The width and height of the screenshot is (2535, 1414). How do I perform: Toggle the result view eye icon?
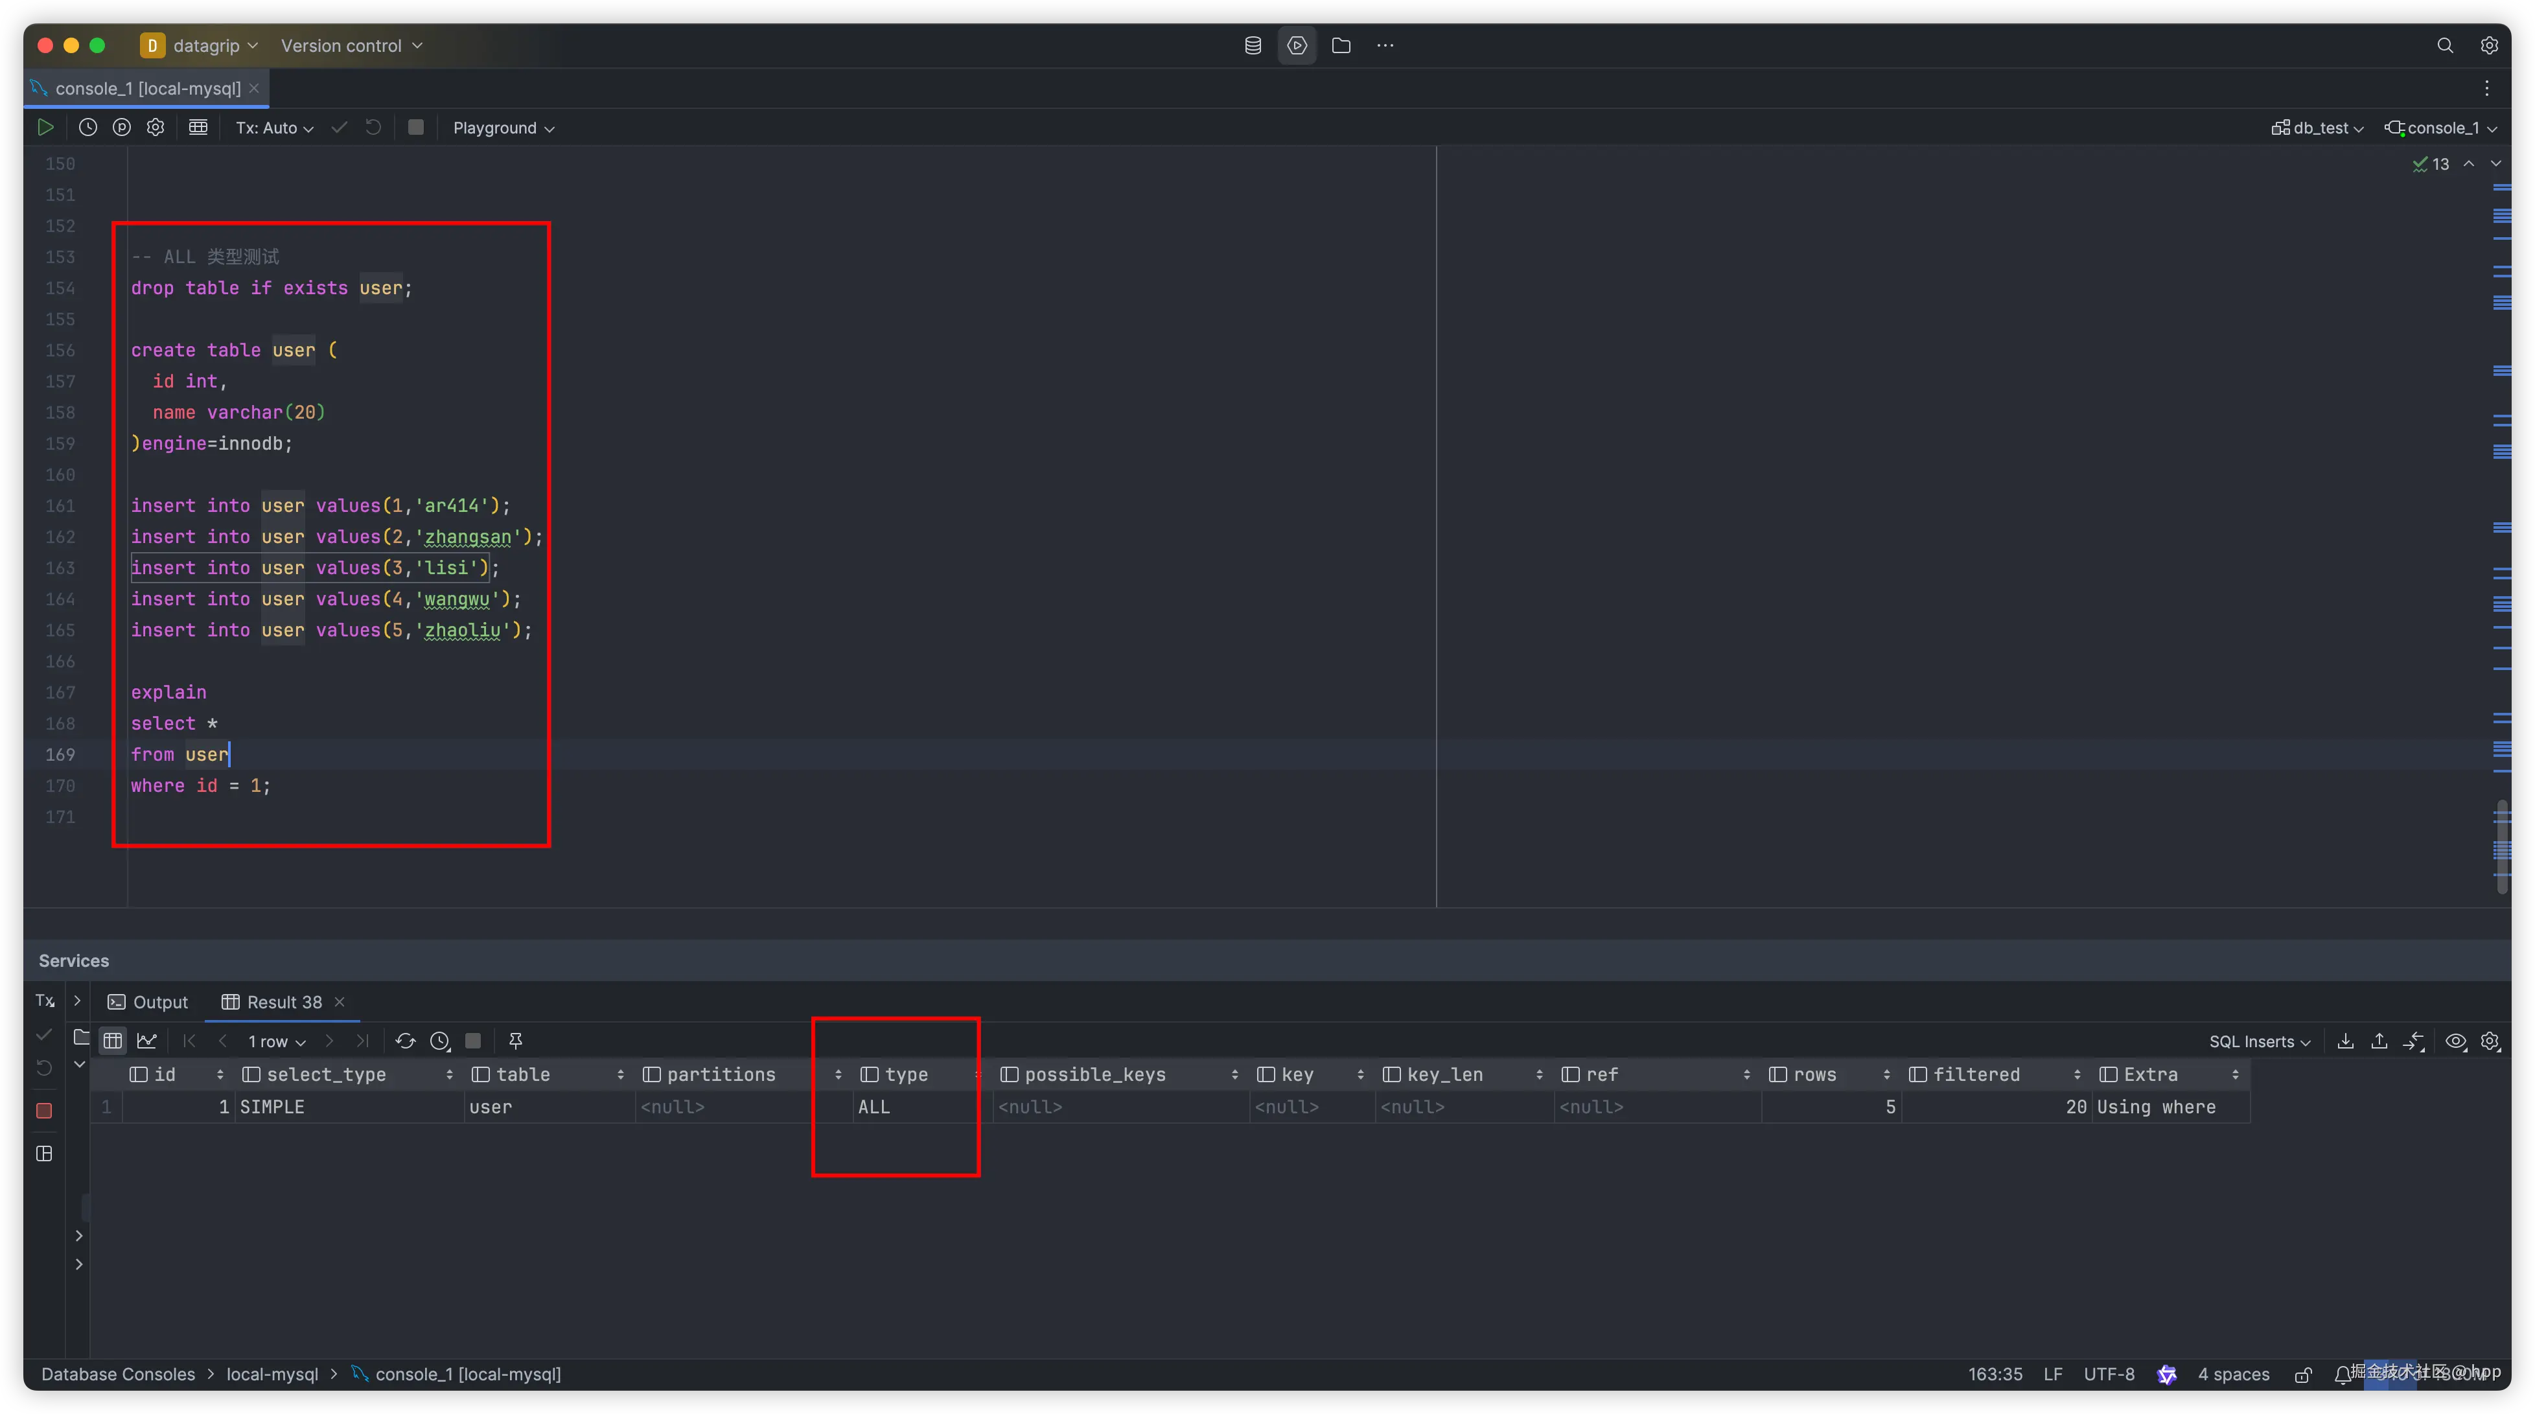pyautogui.click(x=2455, y=1041)
